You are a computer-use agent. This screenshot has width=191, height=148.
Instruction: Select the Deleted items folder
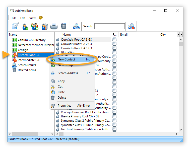27,70
